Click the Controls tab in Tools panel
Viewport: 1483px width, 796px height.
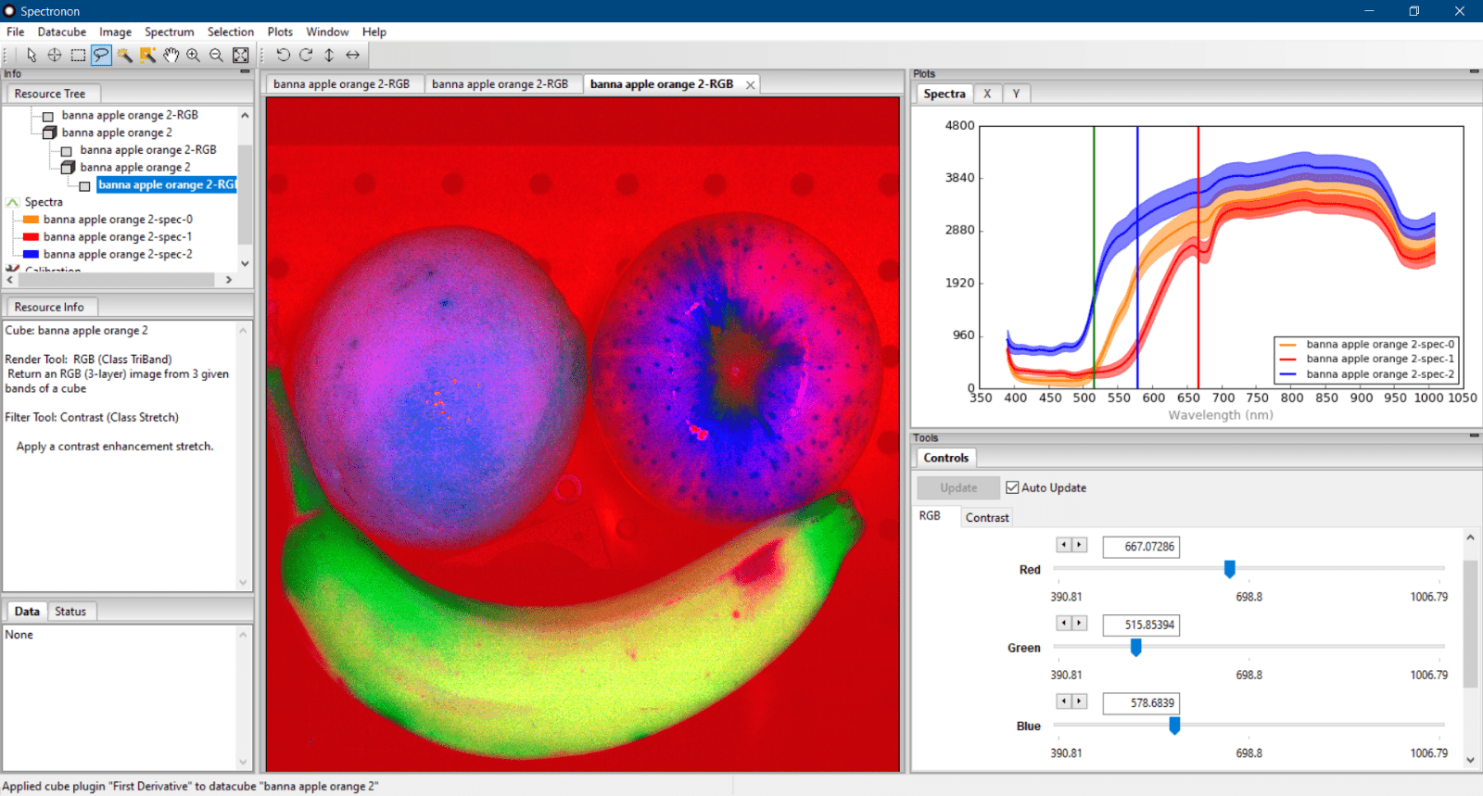pos(945,458)
